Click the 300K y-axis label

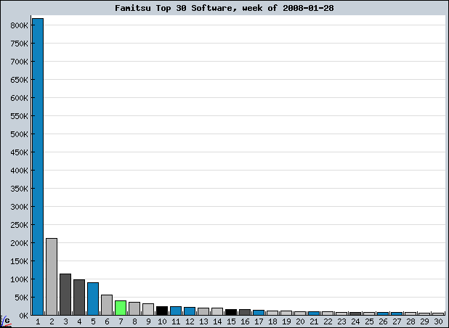20,207
